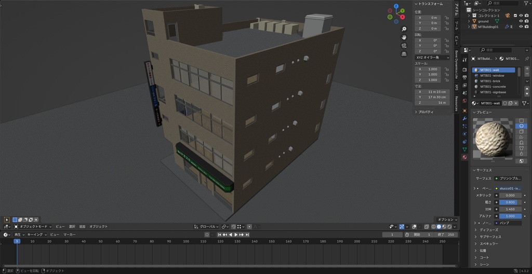The height and width of the screenshot is (274, 532).
Task: Toggle the camera view icon
Action: point(404,46)
